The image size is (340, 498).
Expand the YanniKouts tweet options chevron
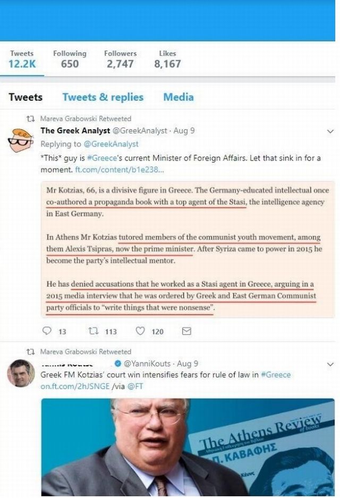[330, 364]
